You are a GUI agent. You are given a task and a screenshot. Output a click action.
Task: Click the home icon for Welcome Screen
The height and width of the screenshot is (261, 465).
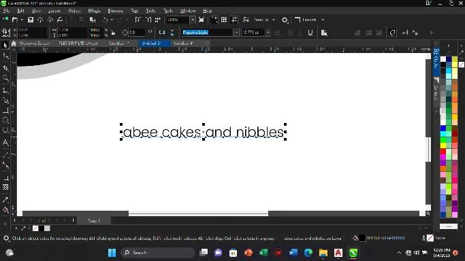coord(14,43)
